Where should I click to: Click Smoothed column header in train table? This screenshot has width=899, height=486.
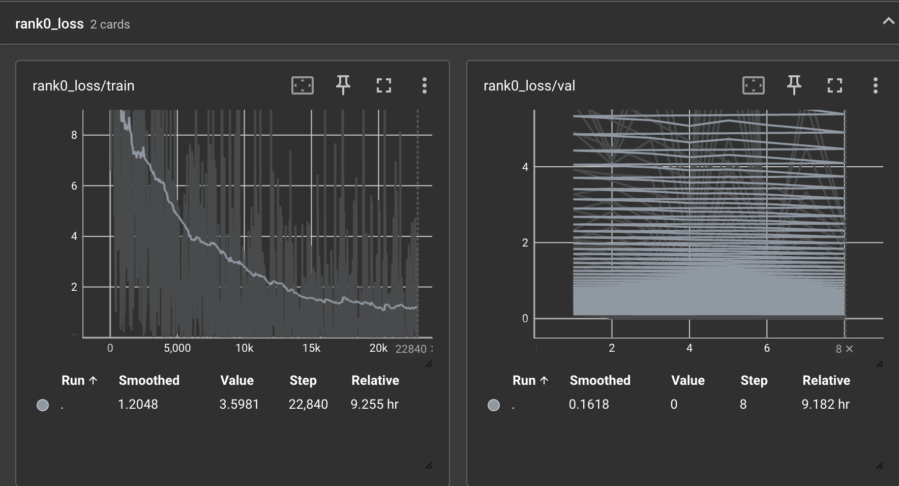click(x=149, y=380)
